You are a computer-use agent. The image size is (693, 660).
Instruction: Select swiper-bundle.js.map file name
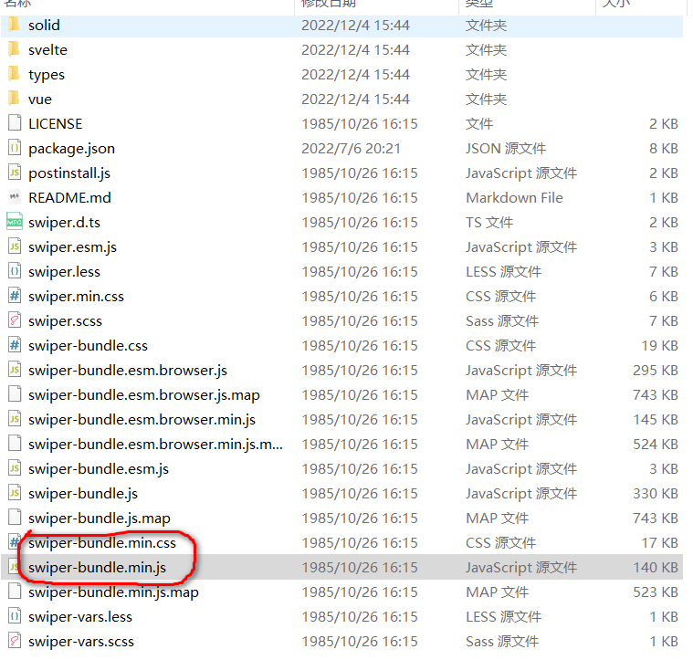point(100,519)
